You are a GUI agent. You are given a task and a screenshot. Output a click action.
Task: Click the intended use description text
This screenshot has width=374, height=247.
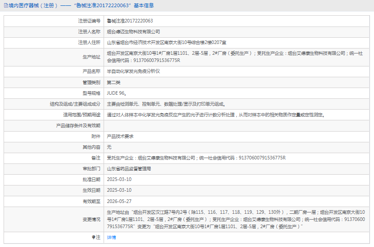pos(216,115)
